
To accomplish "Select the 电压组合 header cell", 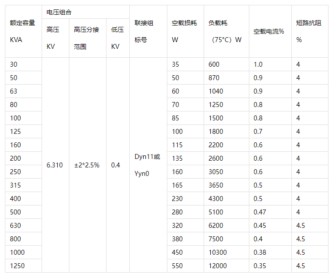I will 59,12.
